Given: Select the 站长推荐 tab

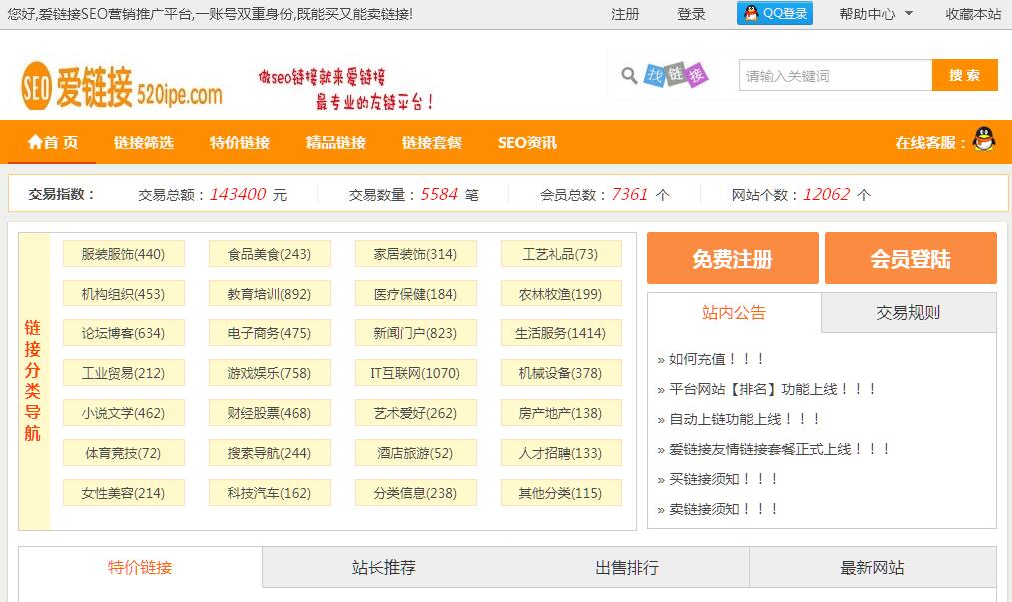Looking at the screenshot, I should coord(384,568).
